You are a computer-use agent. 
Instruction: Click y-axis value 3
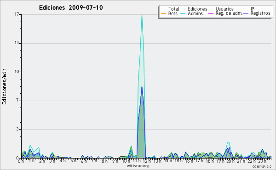point(17,129)
